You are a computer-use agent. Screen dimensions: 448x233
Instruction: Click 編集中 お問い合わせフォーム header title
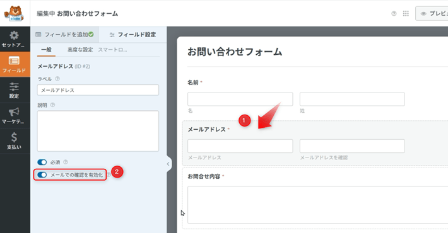77,13
